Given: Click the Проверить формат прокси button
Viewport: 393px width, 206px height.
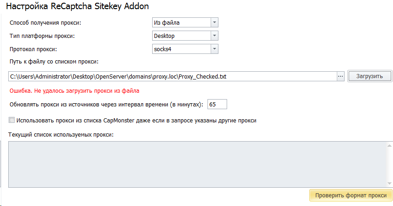Looking at the screenshot, I should (x=351, y=195).
